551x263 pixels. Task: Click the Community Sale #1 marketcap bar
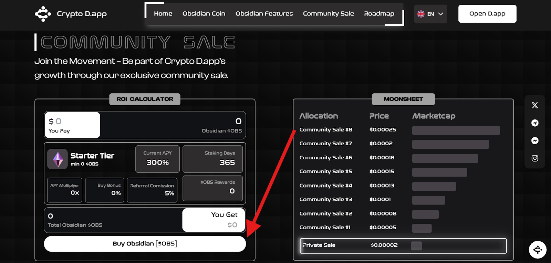tap(422, 228)
